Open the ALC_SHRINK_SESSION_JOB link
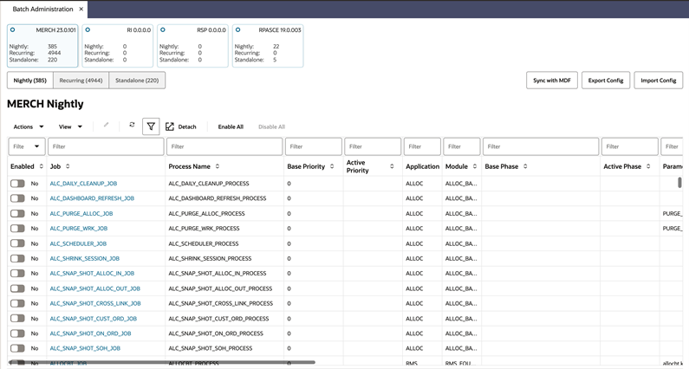The image size is (689, 369). 84,258
